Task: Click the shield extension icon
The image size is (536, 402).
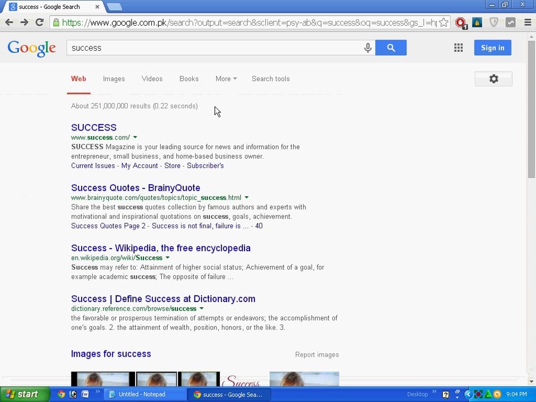Action: coord(494,22)
